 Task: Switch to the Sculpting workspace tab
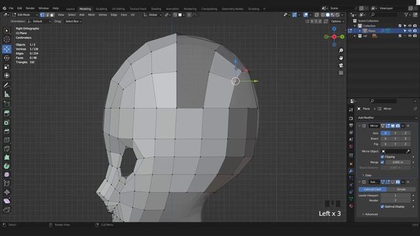[x=101, y=9]
